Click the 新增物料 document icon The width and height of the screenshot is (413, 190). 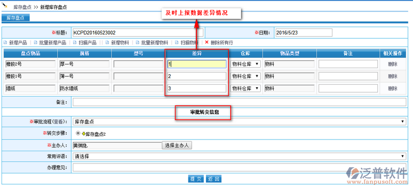107,42
